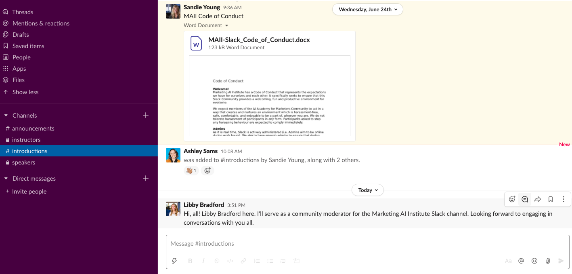This screenshot has width=572, height=274.
Task: Toggle strikethrough formatting in composer
Action: (x=217, y=261)
